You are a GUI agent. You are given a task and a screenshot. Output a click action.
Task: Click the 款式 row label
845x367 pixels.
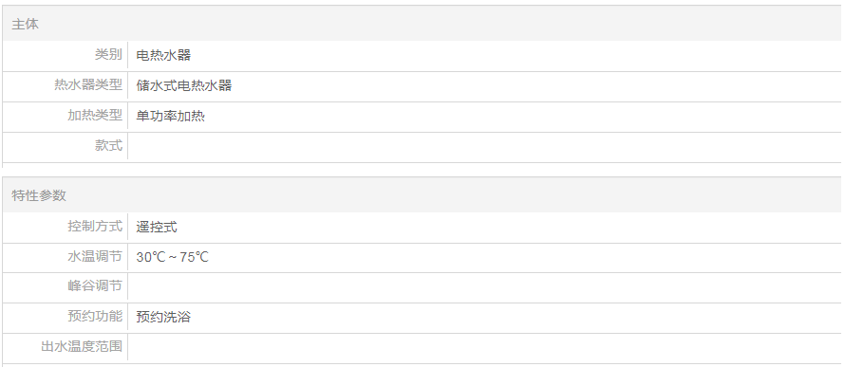click(x=109, y=146)
